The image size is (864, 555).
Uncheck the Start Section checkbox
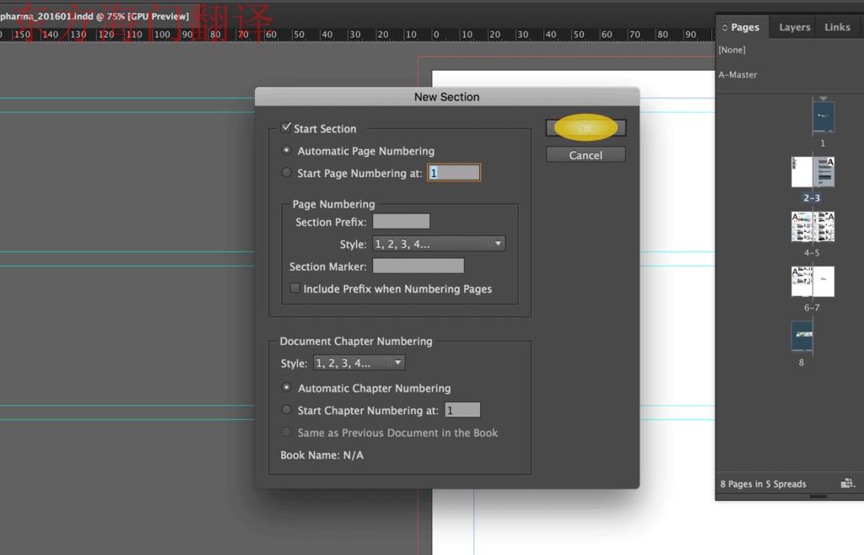pos(285,127)
